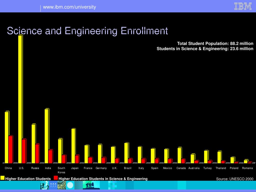The image size is (256, 192).
Task: Select the China axis label
Action: coord(8,168)
